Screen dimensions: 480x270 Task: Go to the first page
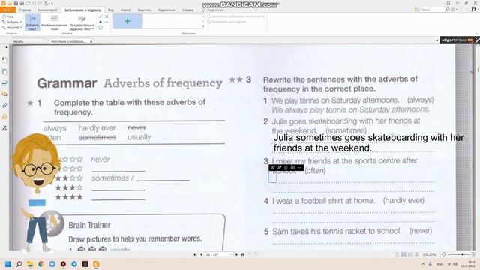click(195, 254)
